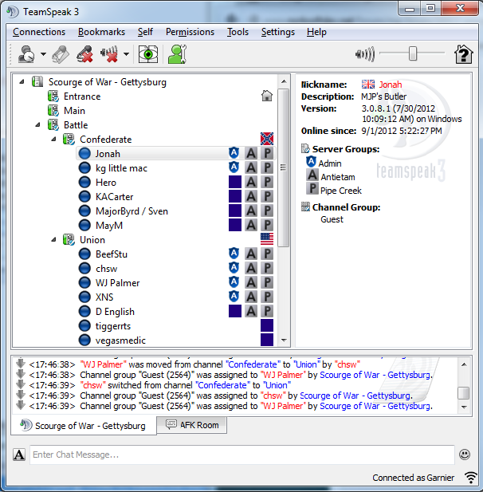Click Jonah's Pipe Creek P badge in tree
Image resolution: width=483 pixels, height=492 pixels.
pos(267,153)
